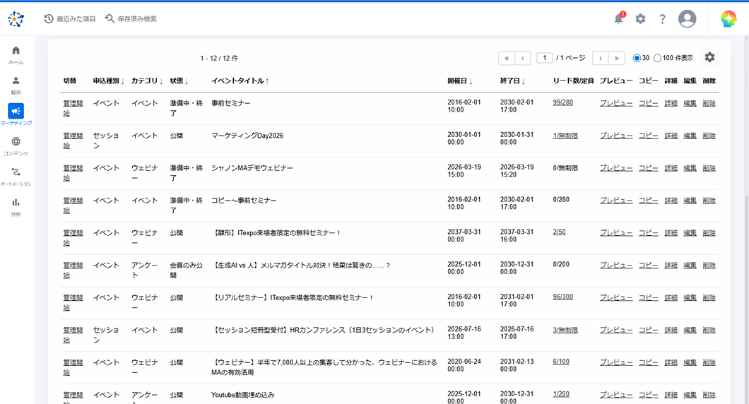Screen dimensions: 749x404
Task: Sort by 開催日 column header
Action: (x=459, y=81)
